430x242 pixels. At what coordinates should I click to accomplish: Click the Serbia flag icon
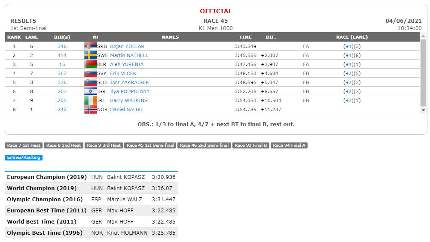point(91,46)
